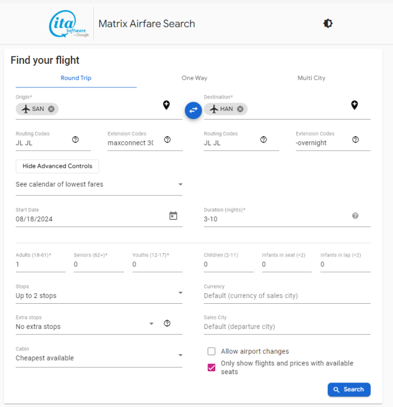The image size is (393, 407).
Task: Open the Start Date calendar picker
Action: click(173, 216)
